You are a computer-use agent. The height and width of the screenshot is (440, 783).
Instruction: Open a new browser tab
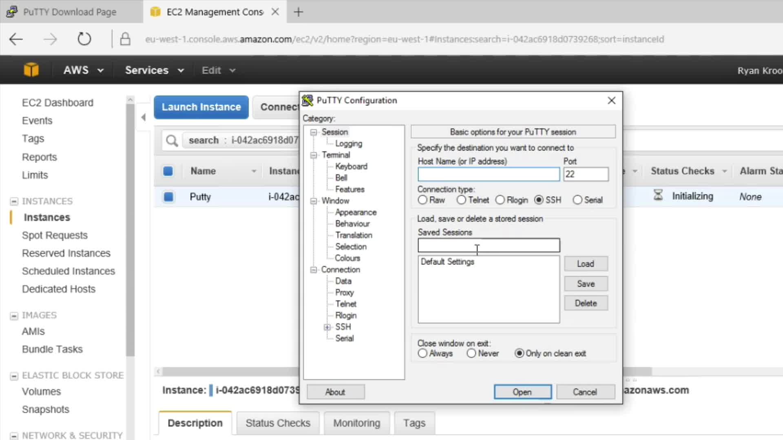(299, 12)
